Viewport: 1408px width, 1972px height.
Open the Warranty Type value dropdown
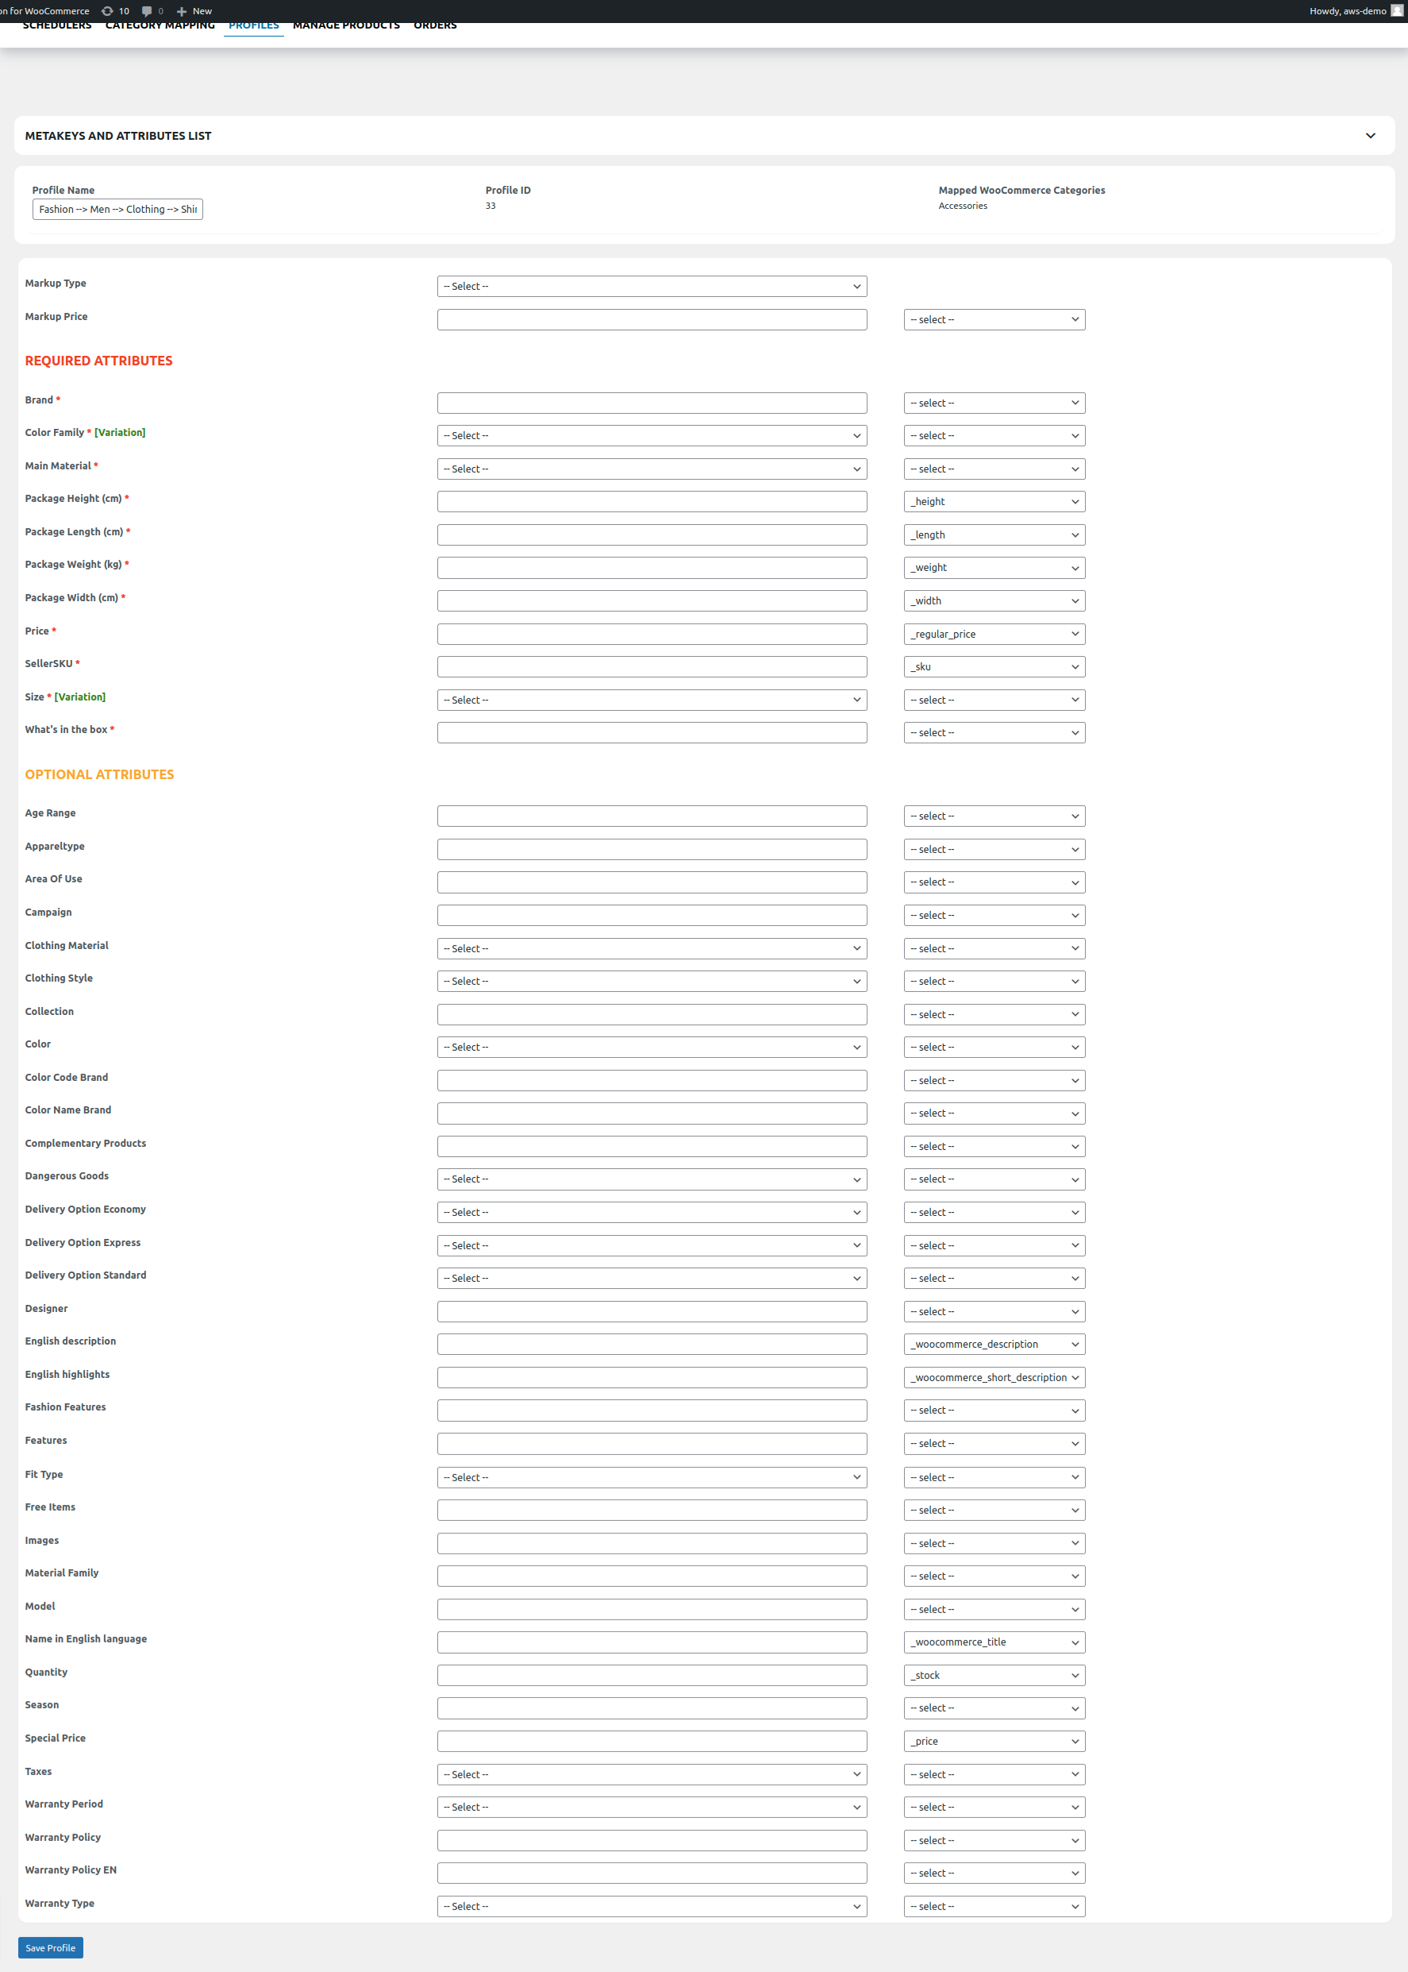(651, 1906)
